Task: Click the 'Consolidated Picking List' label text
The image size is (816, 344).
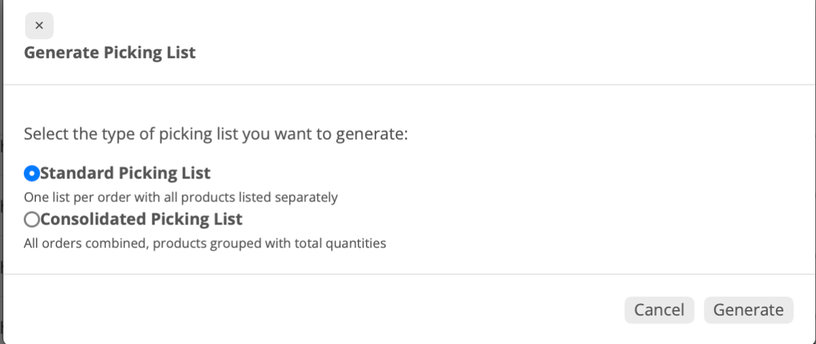Action: [x=141, y=220]
